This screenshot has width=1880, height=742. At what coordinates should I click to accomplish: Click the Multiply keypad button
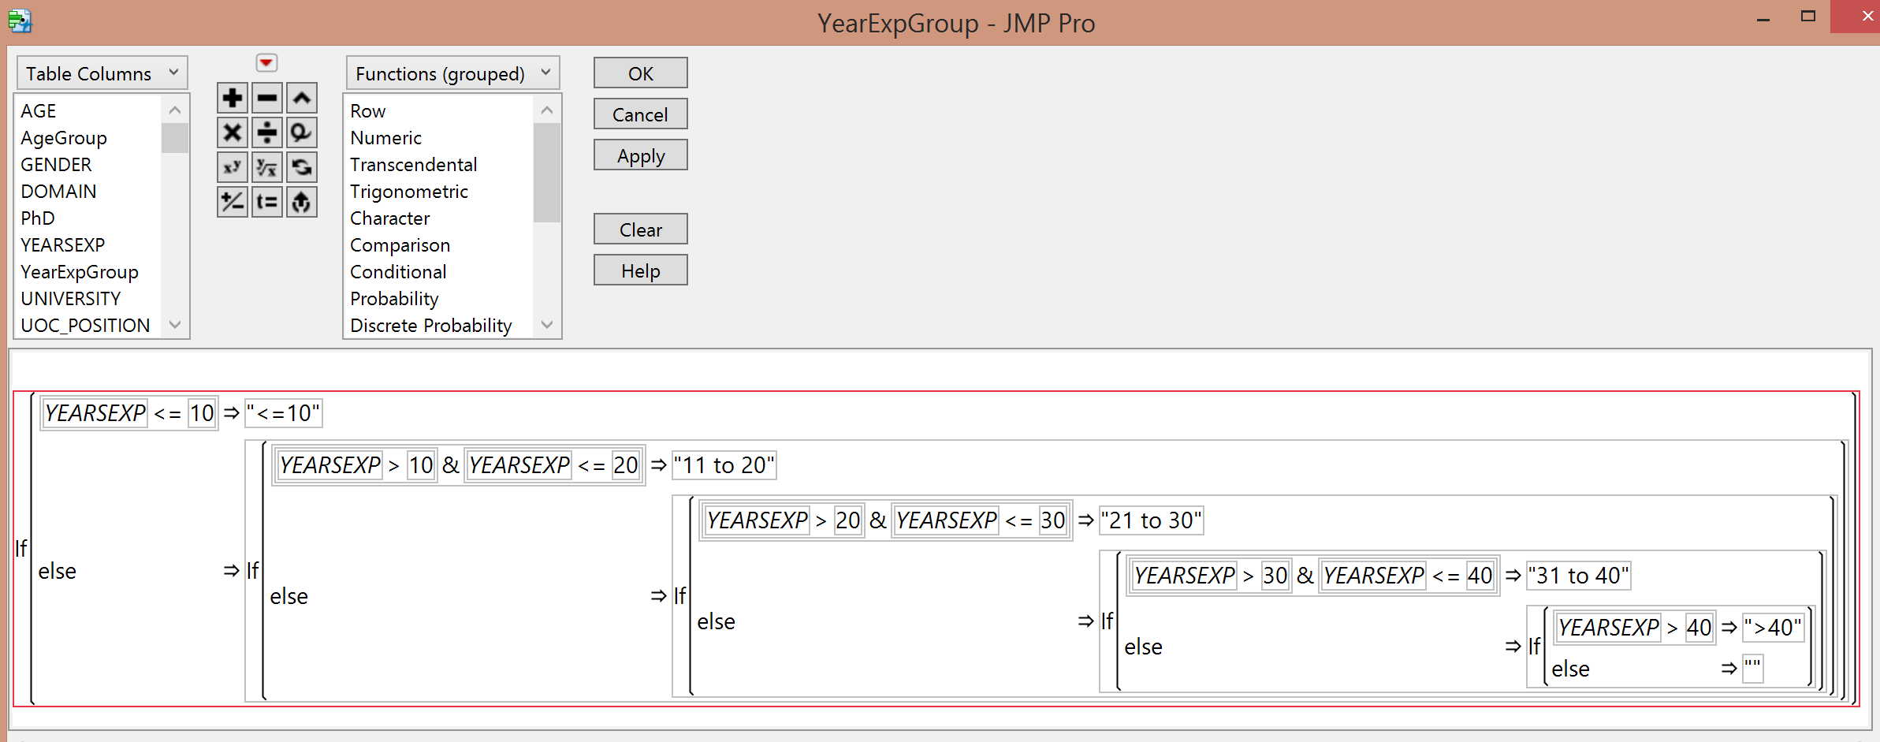pyautogui.click(x=233, y=132)
